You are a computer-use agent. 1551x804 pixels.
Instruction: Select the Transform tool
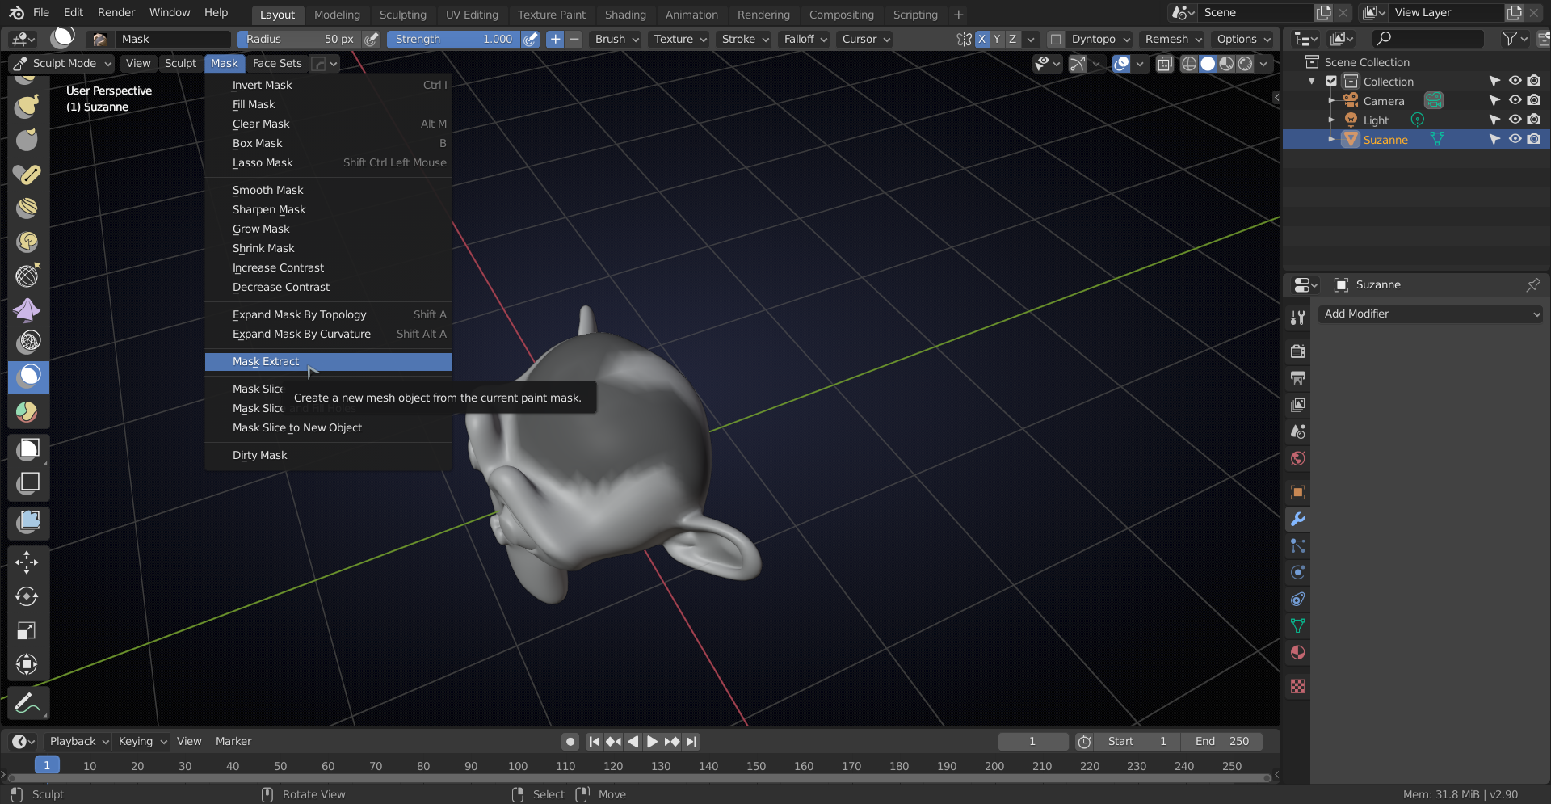coord(27,664)
